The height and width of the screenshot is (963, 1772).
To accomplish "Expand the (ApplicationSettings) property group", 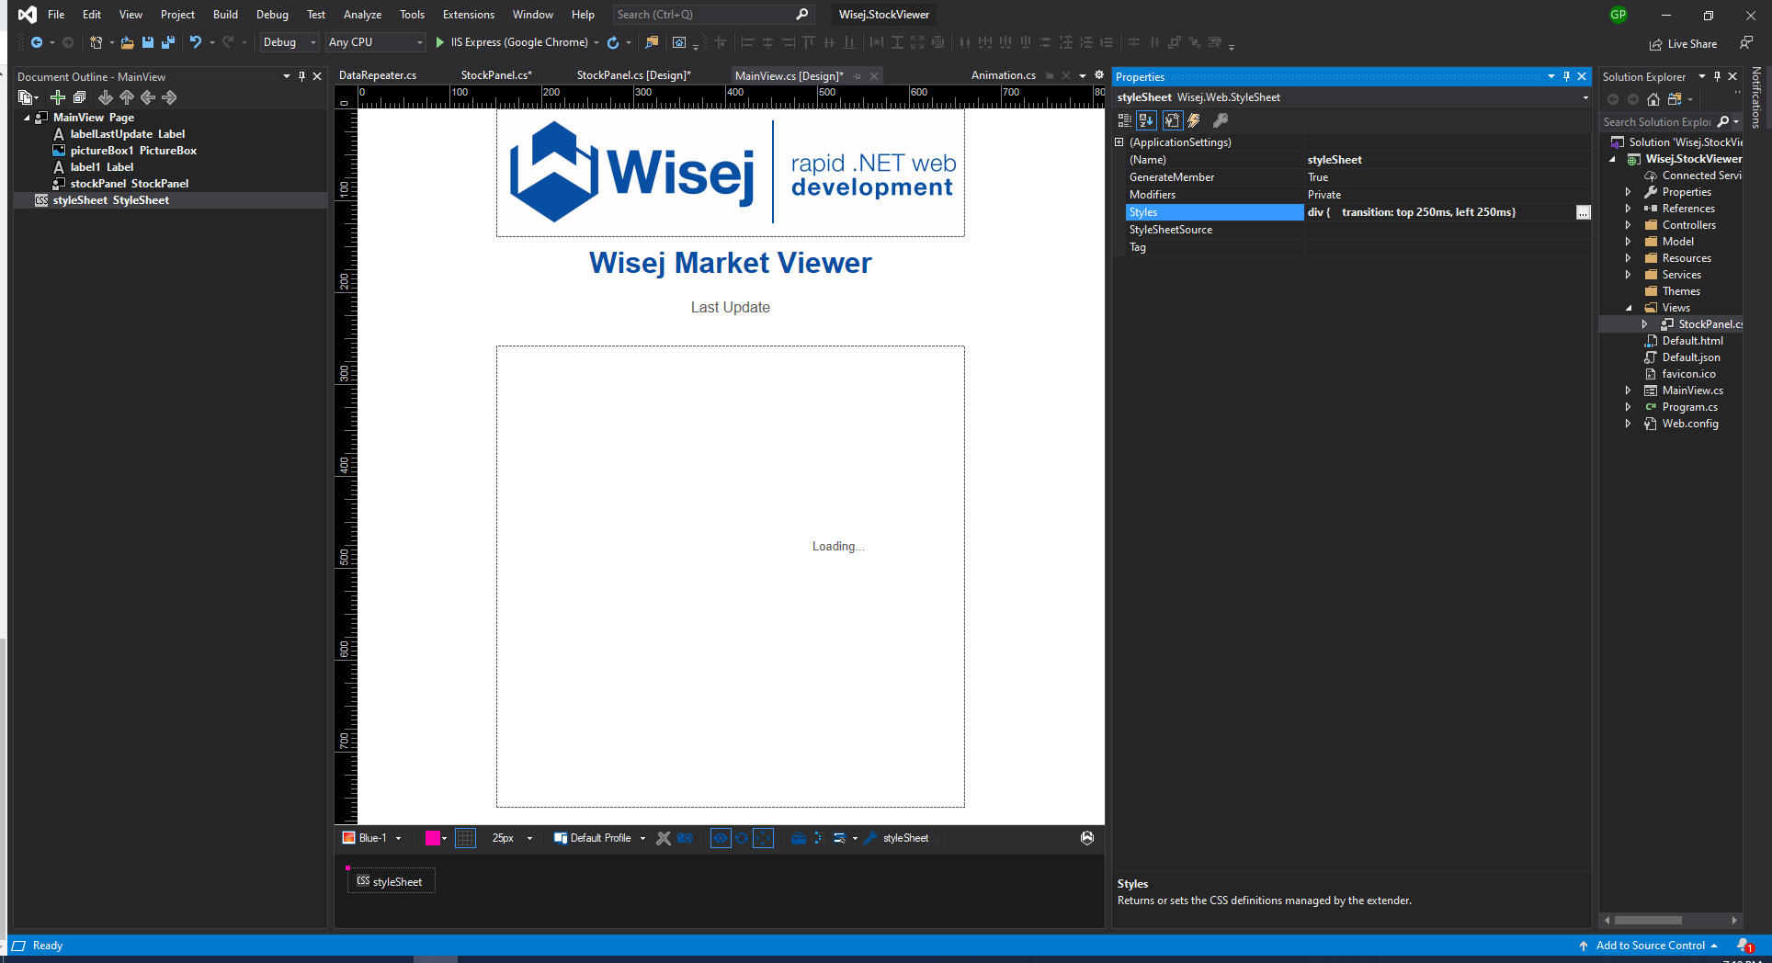I will point(1119,142).
